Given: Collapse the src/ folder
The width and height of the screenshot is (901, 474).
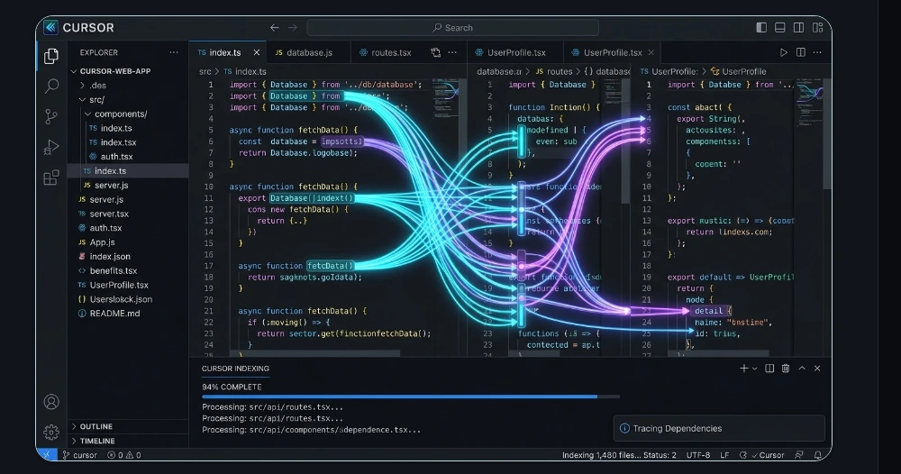Looking at the screenshot, I should click(x=82, y=99).
